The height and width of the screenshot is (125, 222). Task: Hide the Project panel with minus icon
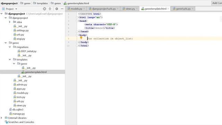tap(62, 9)
